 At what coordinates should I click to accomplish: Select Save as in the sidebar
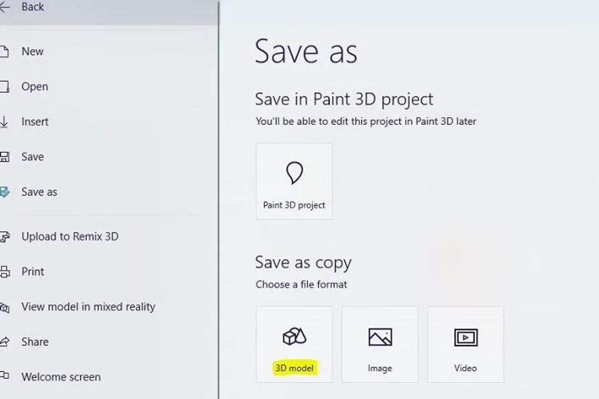click(39, 192)
